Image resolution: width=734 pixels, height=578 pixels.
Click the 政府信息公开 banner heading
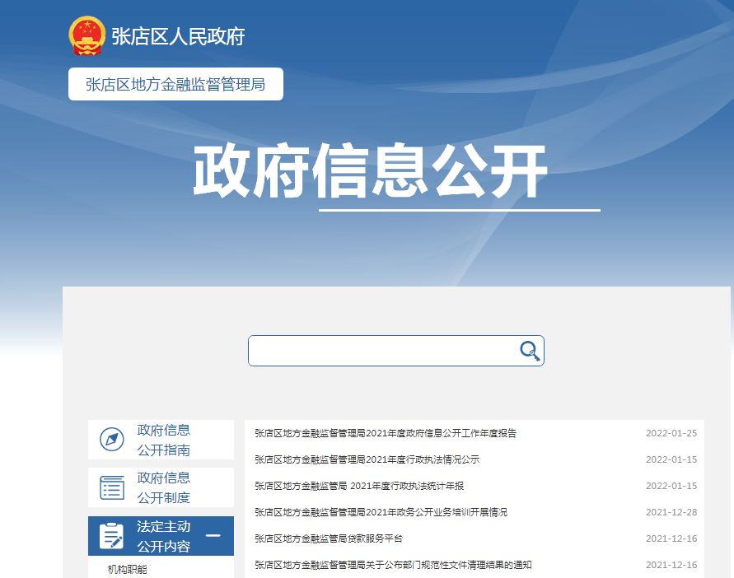370,172
